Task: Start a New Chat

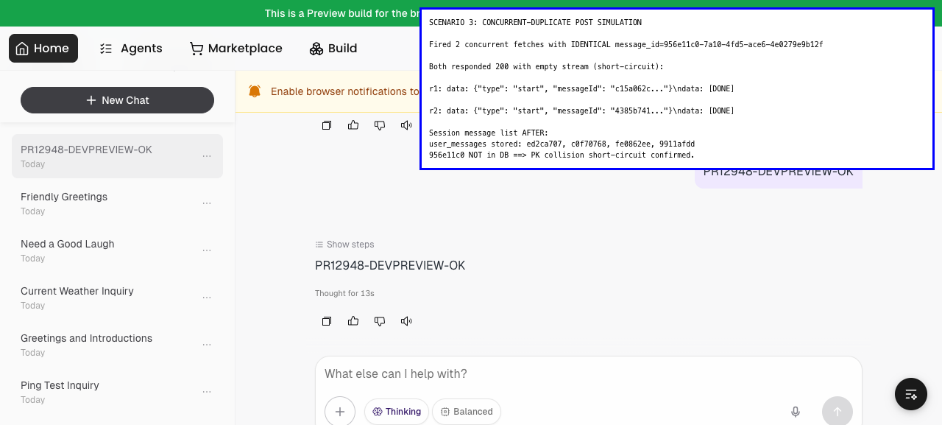Action: point(117,100)
